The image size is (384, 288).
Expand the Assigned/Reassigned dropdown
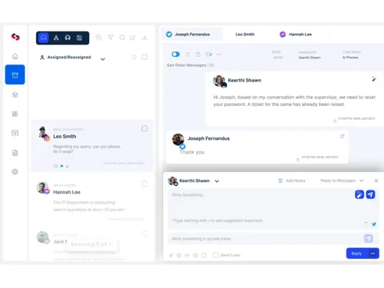coord(103,59)
